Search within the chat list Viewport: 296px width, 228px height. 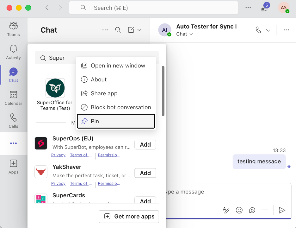coord(118,30)
